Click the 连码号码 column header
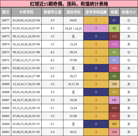The image size is (138, 136). (x=73, y=12)
